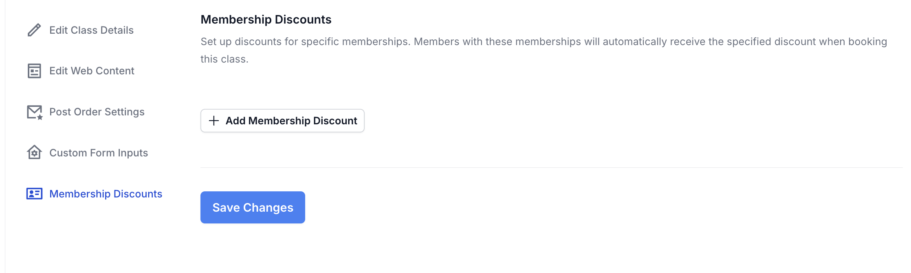Image resolution: width=911 pixels, height=273 pixels.
Task: Click the horizontal divider above Save Changes
Action: pos(552,167)
